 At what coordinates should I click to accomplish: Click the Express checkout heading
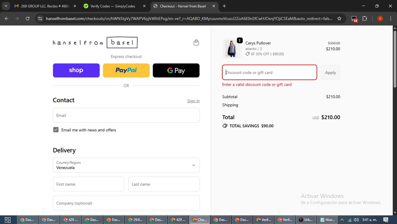pyautogui.click(x=126, y=57)
